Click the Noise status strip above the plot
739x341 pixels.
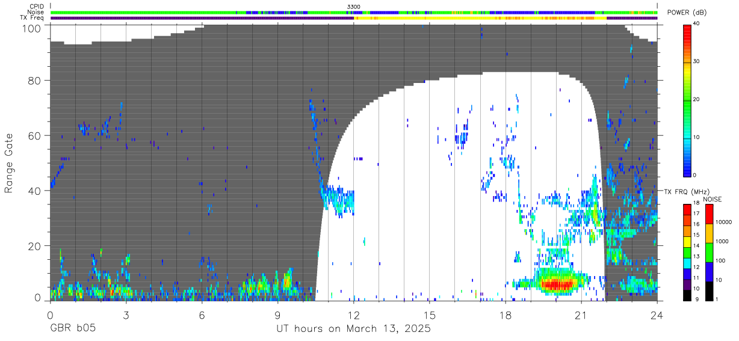[x=354, y=12]
